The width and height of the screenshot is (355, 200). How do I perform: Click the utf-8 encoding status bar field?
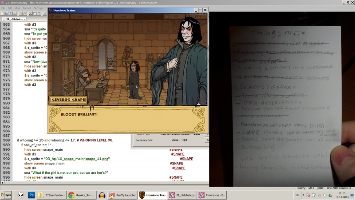[312, 188]
